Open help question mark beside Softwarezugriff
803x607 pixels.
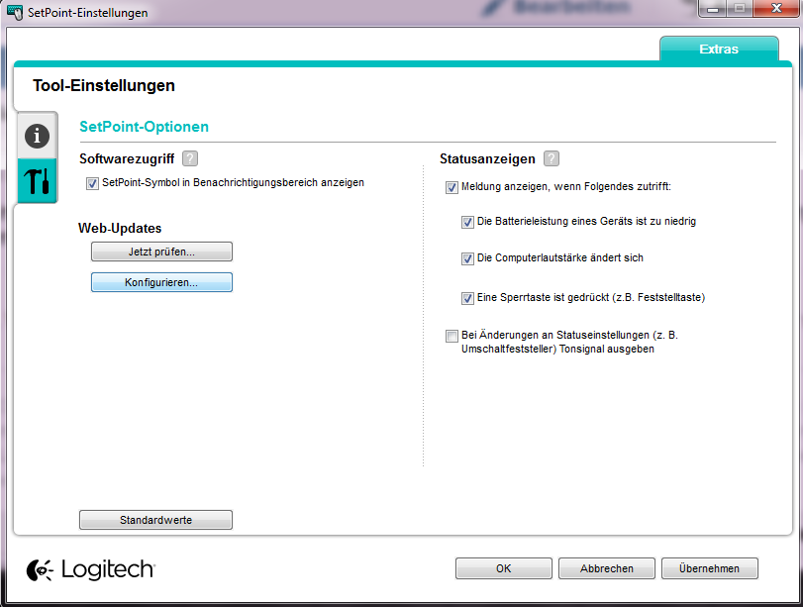tap(190, 158)
